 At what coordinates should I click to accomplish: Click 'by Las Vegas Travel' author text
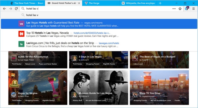(26, 60)
